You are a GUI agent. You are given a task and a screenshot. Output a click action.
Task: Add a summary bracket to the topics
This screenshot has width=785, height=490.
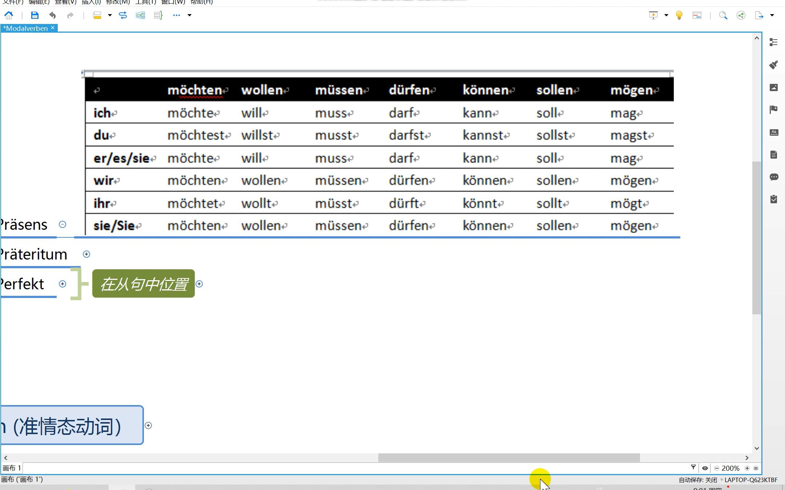point(158,15)
